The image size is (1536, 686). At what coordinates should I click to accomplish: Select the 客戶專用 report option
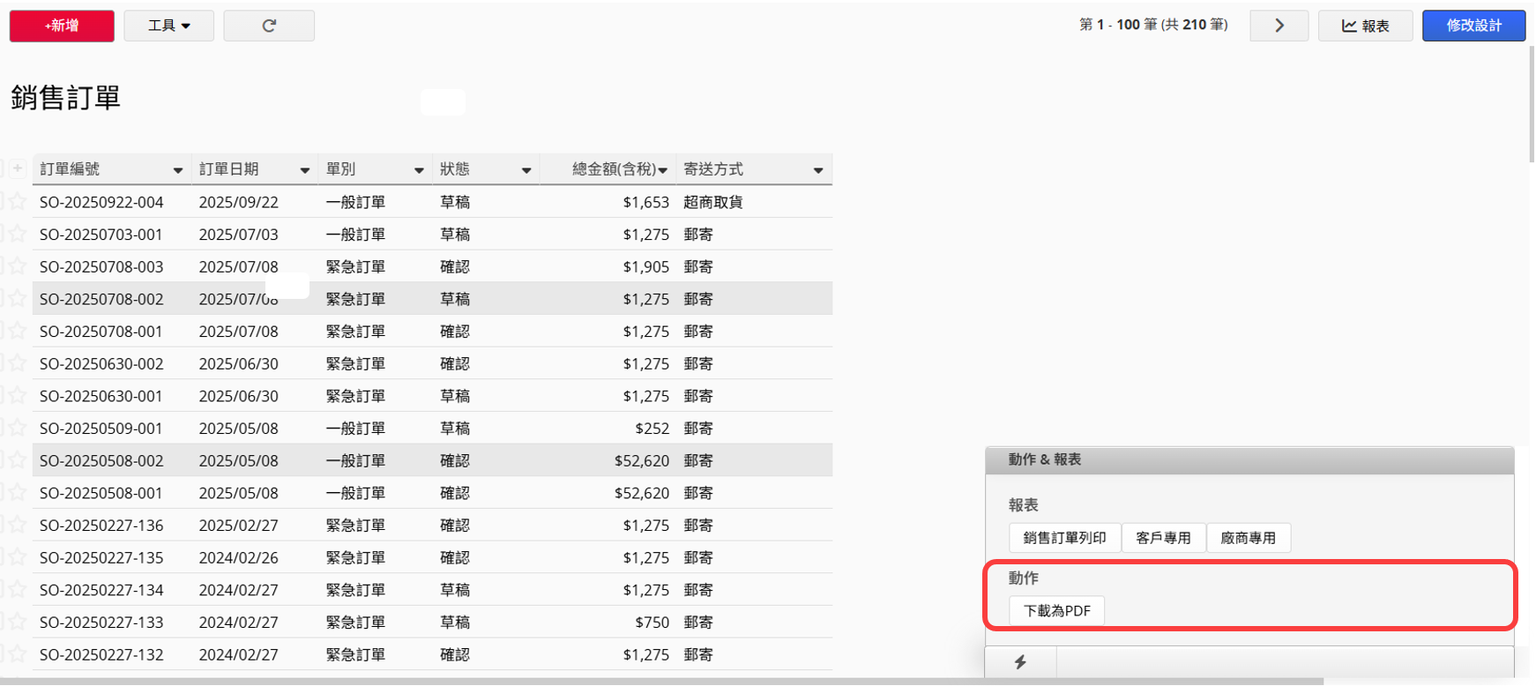pyautogui.click(x=1163, y=538)
